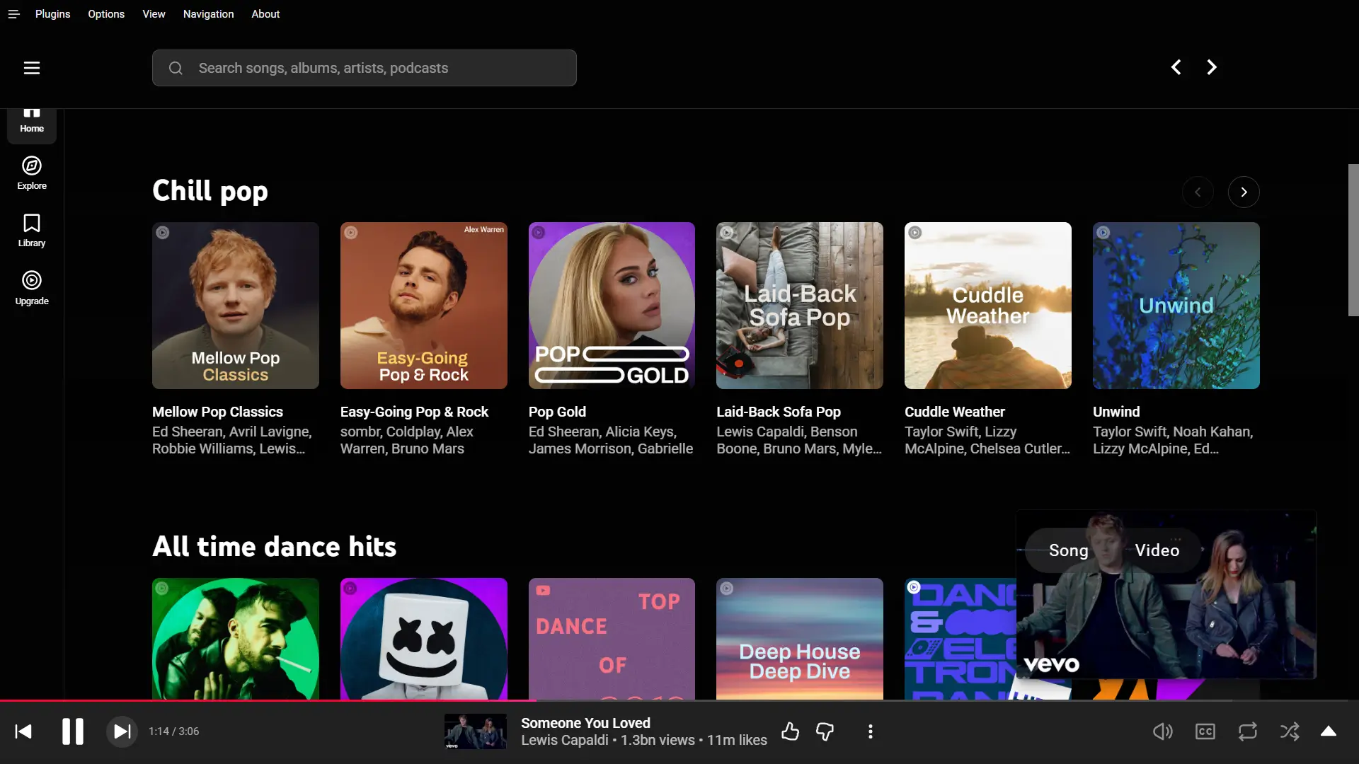
Task: Click the Mellow Pop Classics title link
Action: pos(217,412)
